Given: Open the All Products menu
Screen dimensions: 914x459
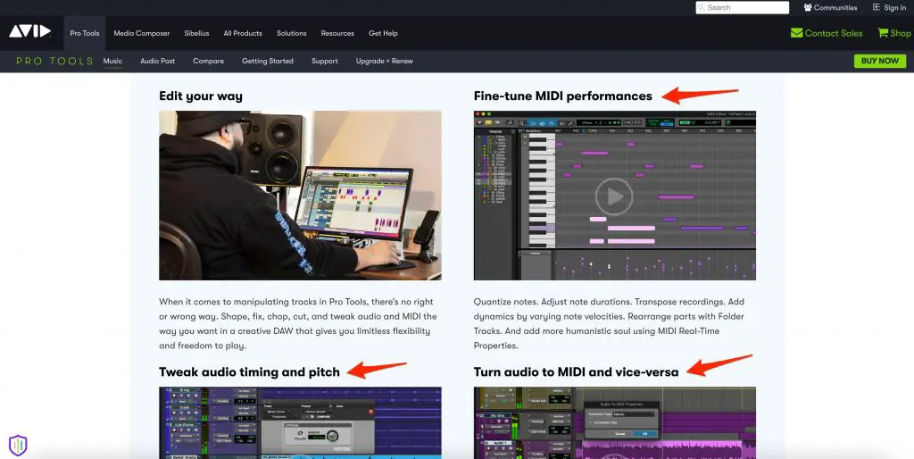Looking at the screenshot, I should (x=243, y=33).
